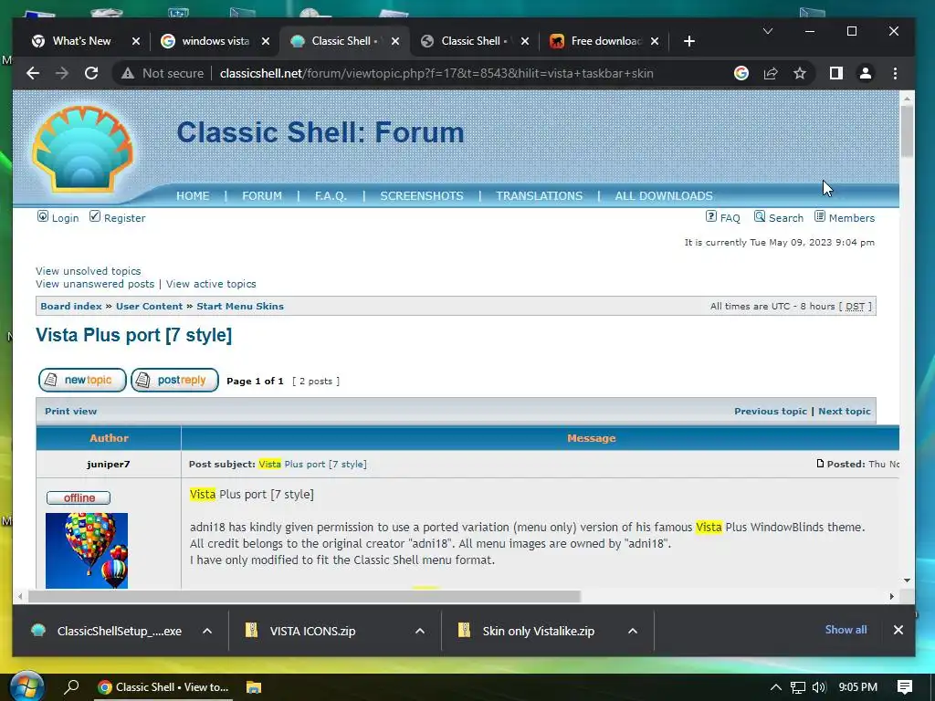Expand options for Skin only Vistalike.zip download
This screenshot has width=935, height=701.
coord(633,631)
